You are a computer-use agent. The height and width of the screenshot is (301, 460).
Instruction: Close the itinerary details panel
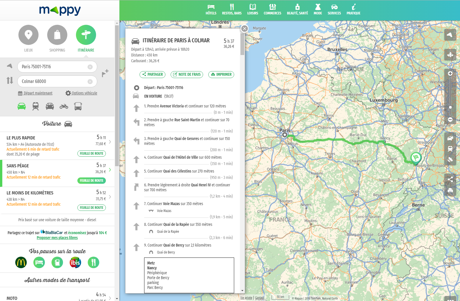(x=245, y=29)
